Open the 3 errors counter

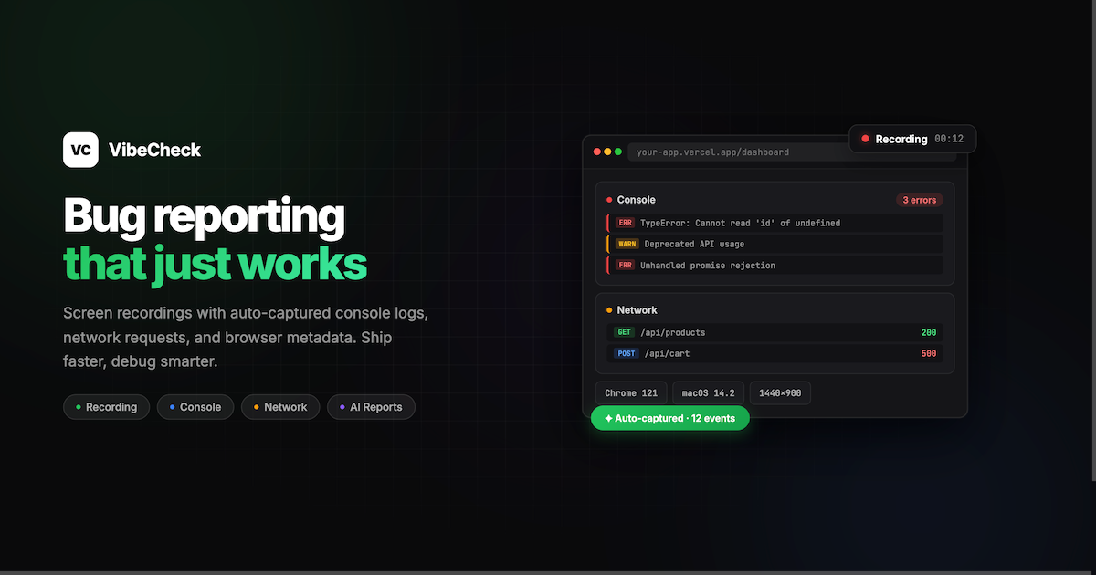[919, 200]
